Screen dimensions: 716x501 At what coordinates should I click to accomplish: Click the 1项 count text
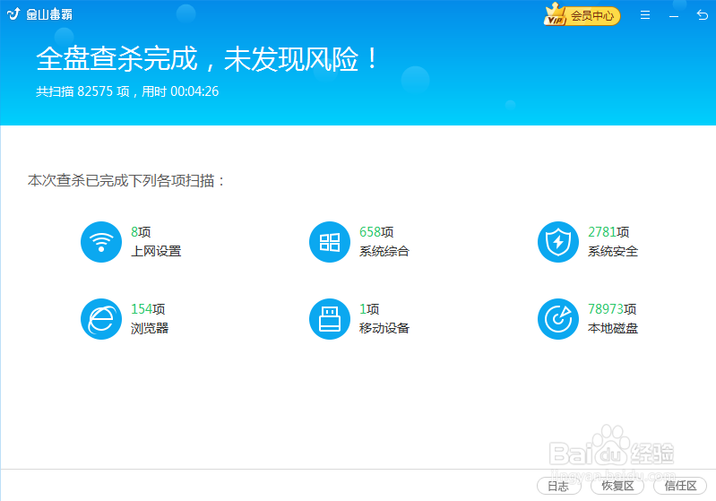point(369,309)
